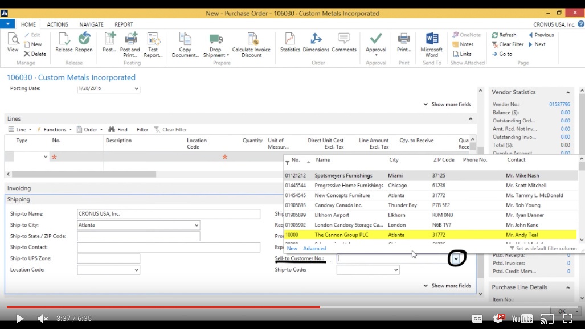Open order Comments
The height and width of the screenshot is (329, 585).
point(343,42)
